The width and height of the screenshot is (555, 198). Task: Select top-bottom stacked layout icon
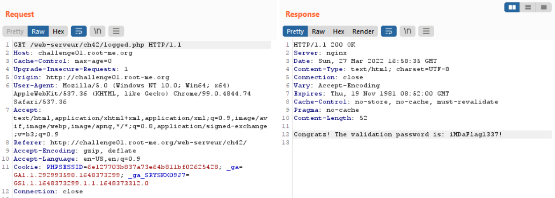[528, 7]
